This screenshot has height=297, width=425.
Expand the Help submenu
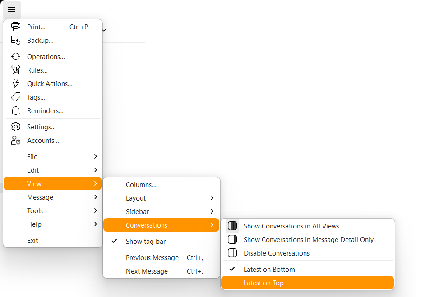[x=53, y=224]
